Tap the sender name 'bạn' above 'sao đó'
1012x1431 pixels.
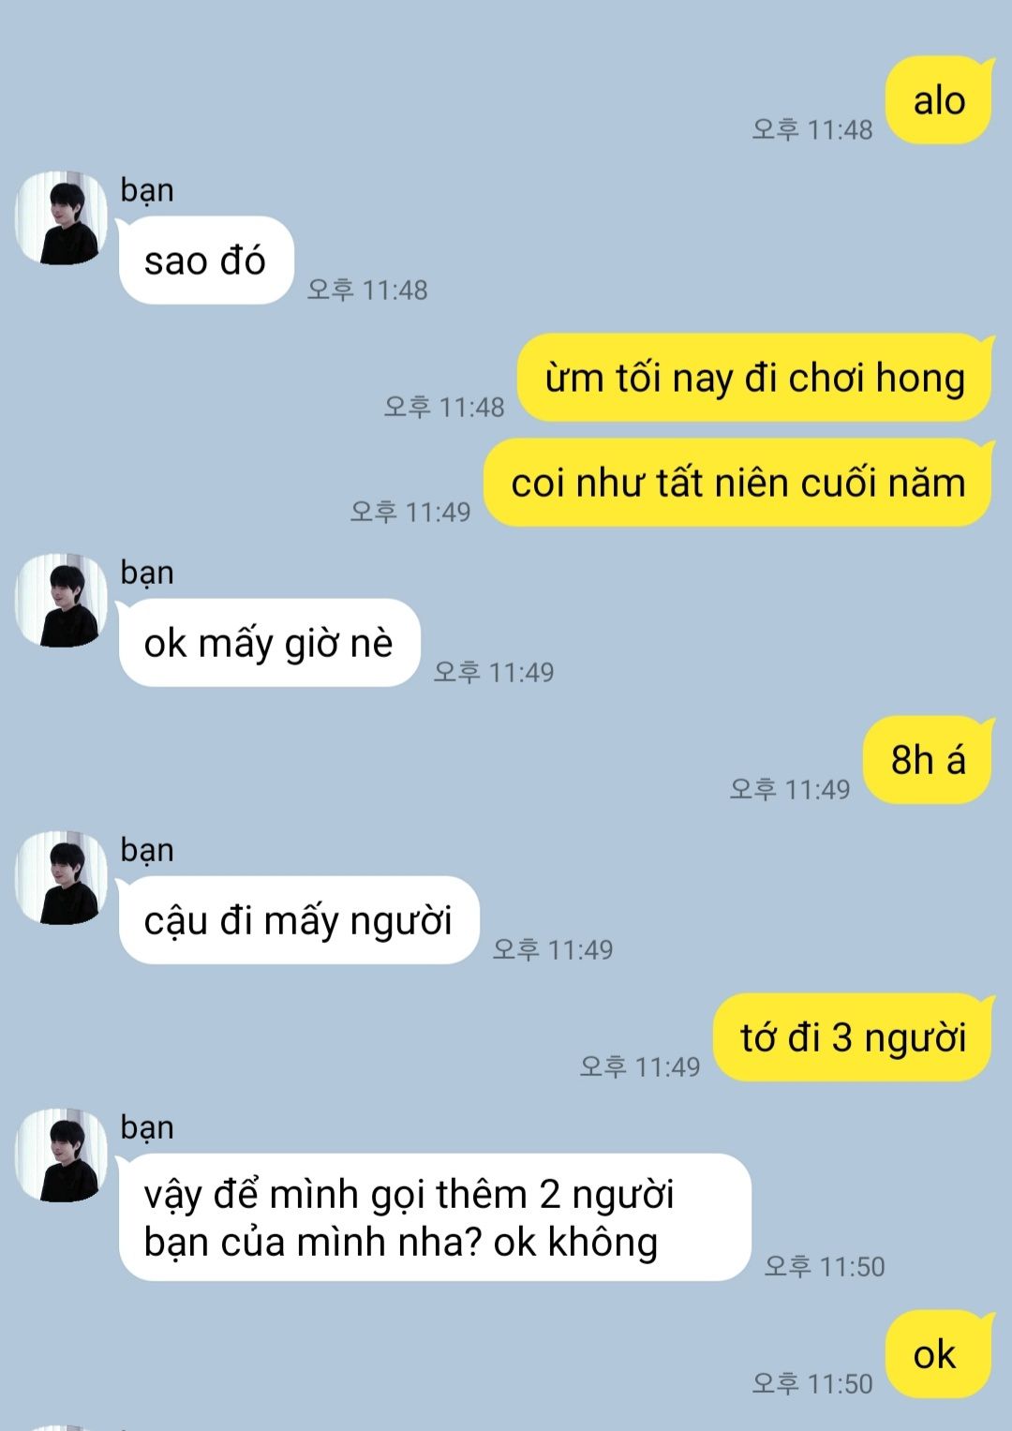click(147, 190)
